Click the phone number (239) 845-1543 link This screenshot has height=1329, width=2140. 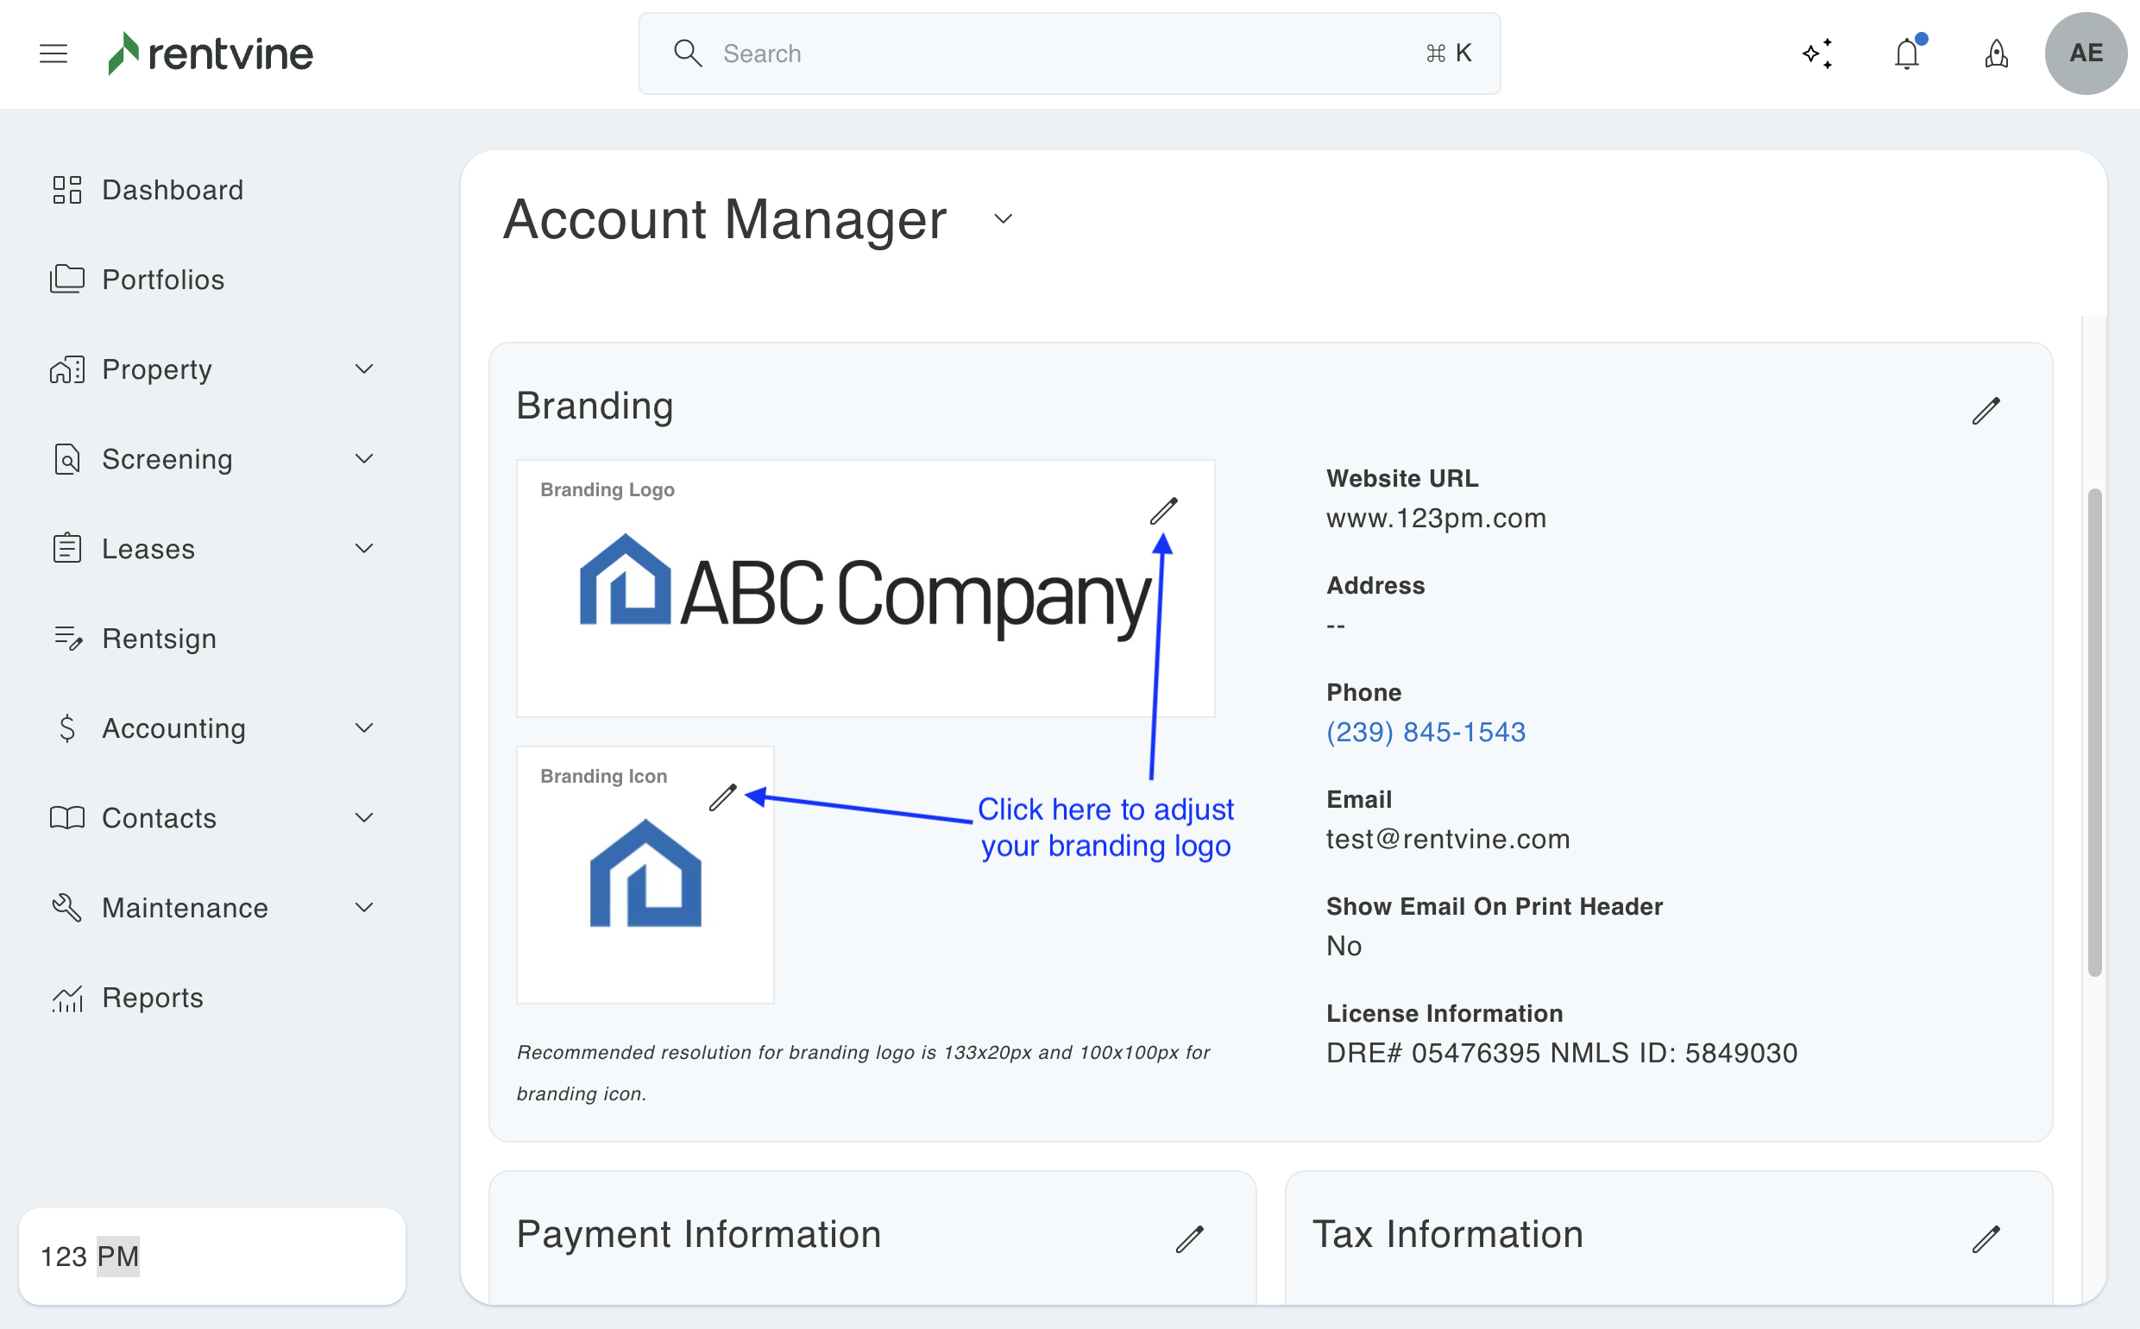click(1426, 731)
